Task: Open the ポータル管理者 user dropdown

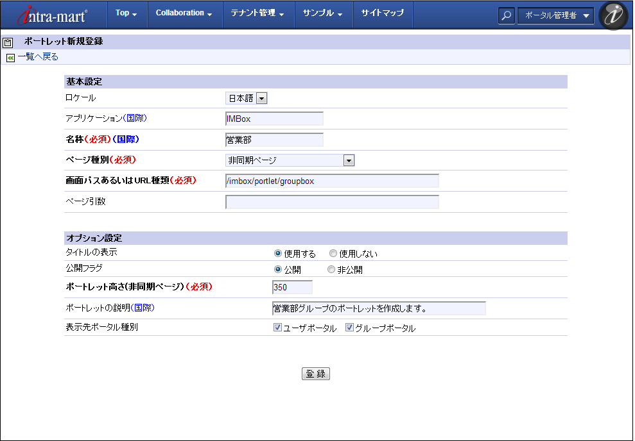Action: coord(555,16)
